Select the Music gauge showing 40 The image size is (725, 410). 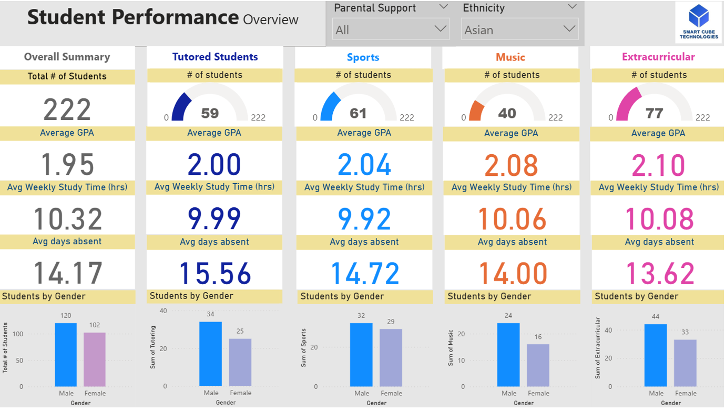tap(507, 105)
